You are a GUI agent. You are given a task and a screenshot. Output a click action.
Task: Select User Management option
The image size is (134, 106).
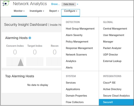tap(114, 35)
